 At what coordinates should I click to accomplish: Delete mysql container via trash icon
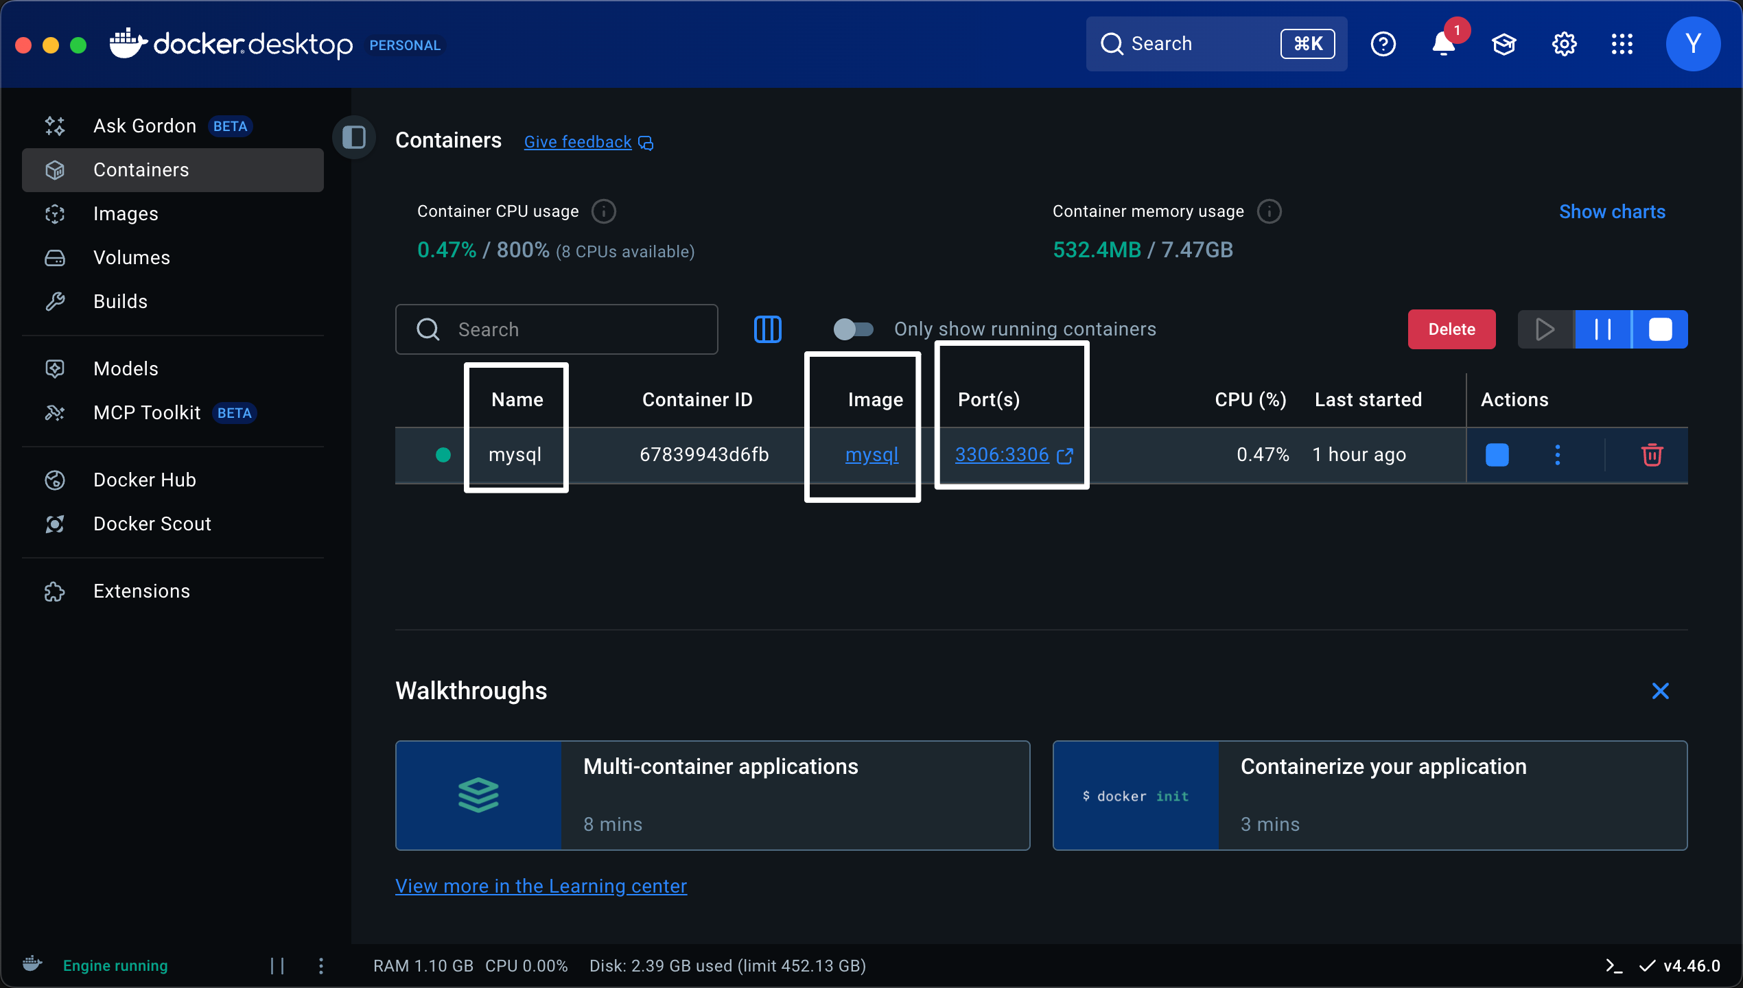pos(1652,455)
